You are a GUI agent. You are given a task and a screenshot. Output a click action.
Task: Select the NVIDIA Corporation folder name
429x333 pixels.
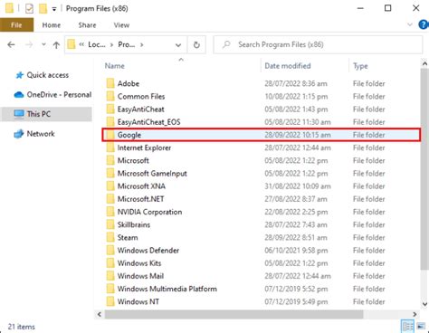[149, 212]
